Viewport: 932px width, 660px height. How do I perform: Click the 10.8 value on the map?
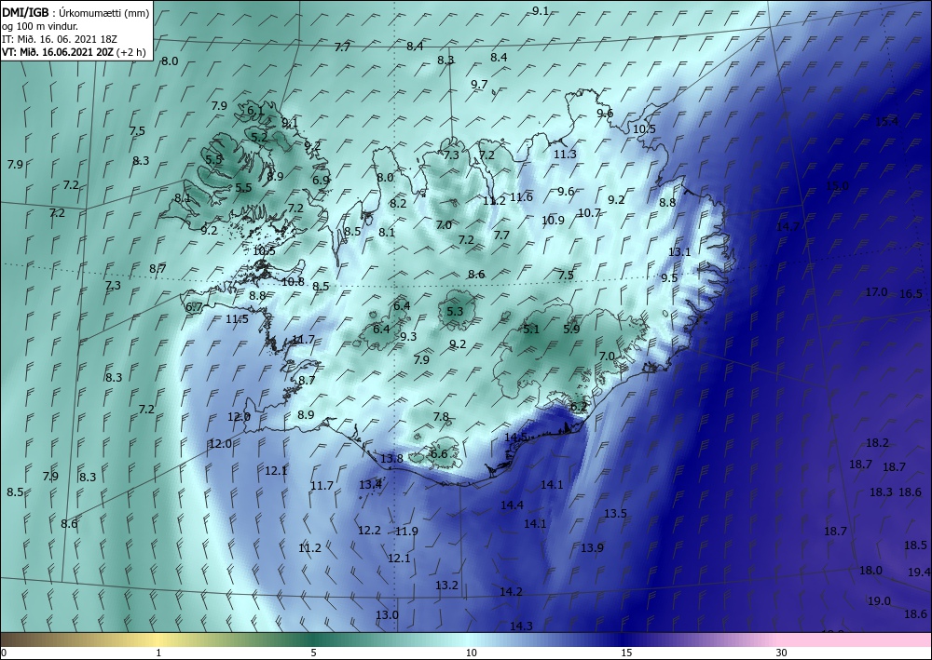pos(293,282)
